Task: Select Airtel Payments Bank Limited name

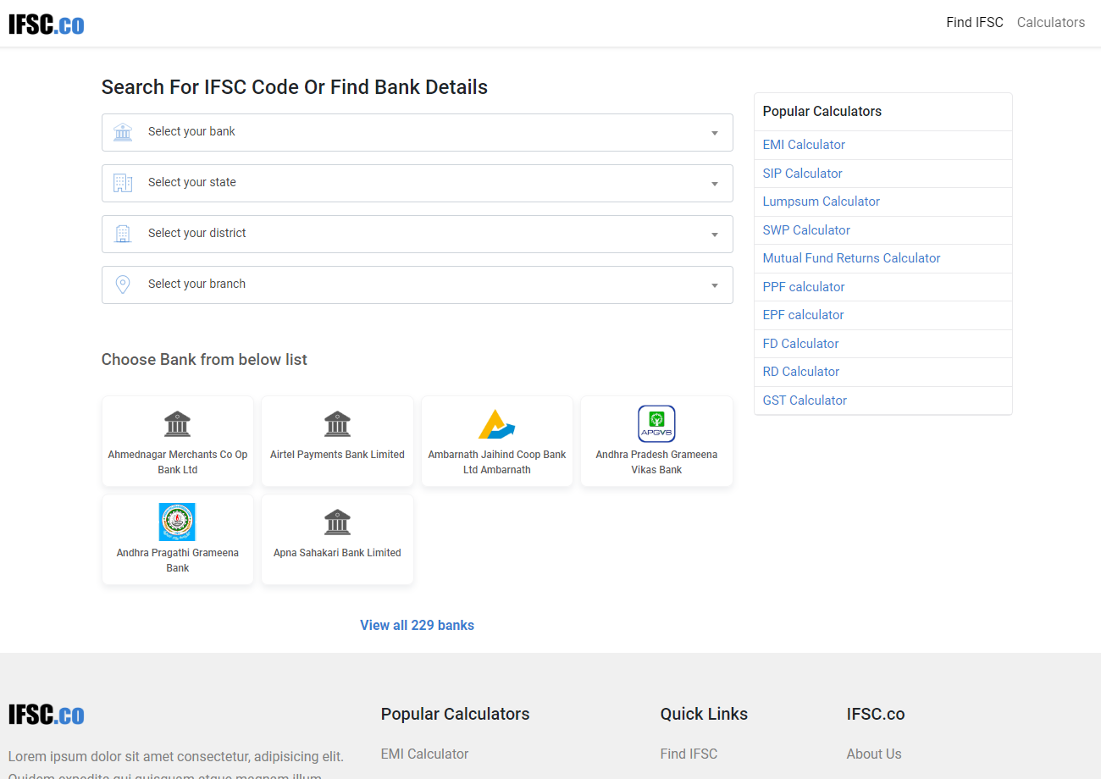Action: click(337, 455)
